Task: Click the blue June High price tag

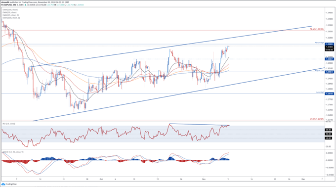Action: tap(330, 93)
